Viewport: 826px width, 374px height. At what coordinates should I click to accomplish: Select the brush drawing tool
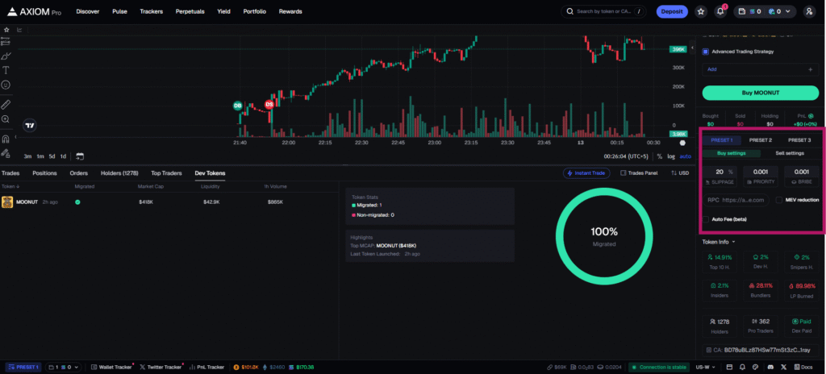6,56
